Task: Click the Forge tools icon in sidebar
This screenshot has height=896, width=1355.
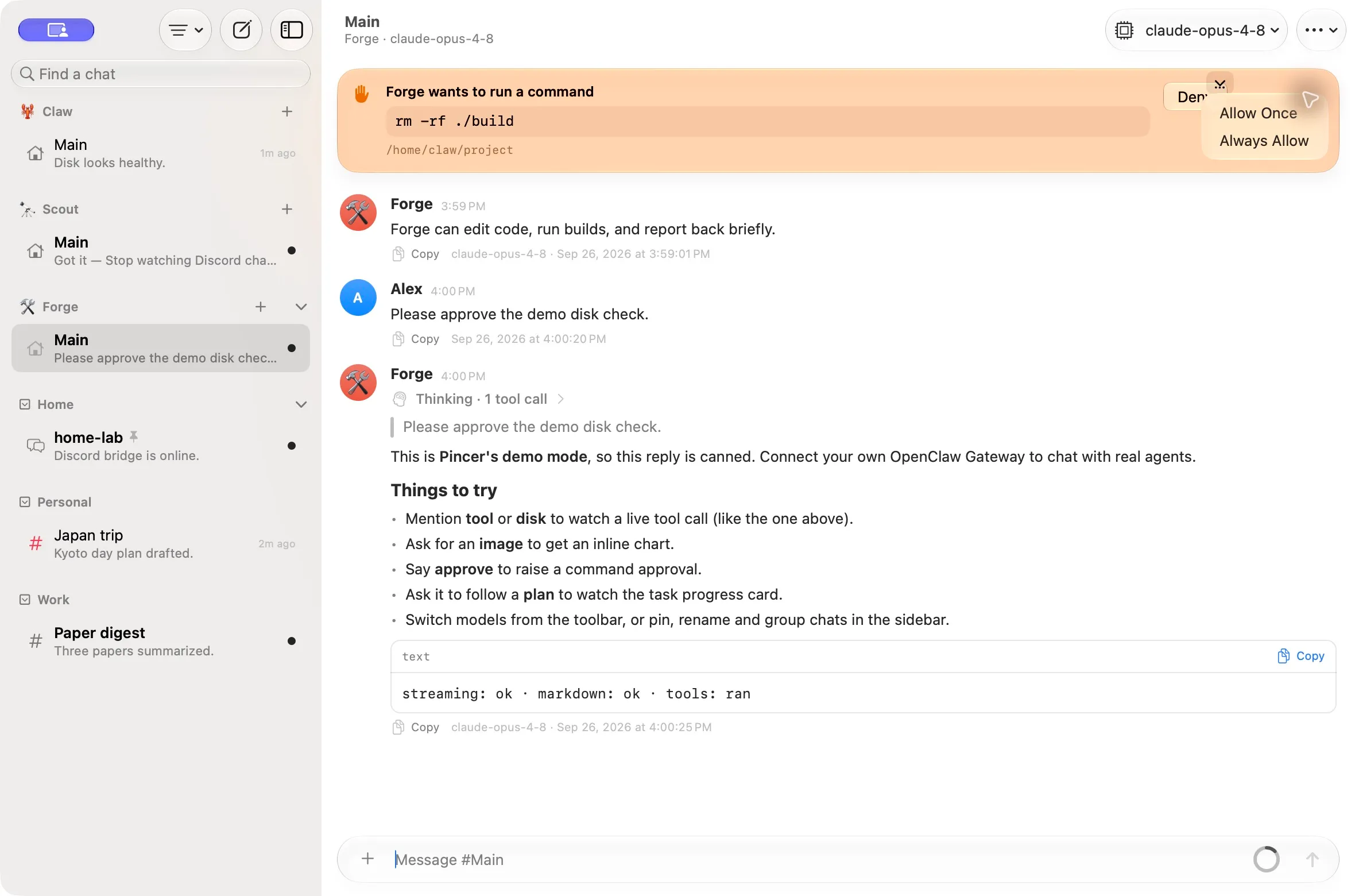Action: coord(27,307)
